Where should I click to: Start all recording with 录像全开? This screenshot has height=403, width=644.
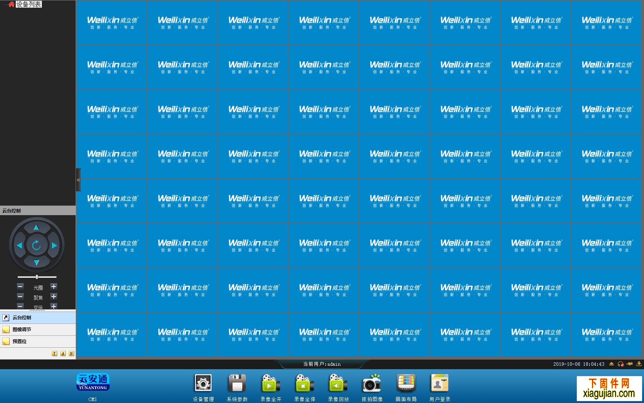click(271, 388)
